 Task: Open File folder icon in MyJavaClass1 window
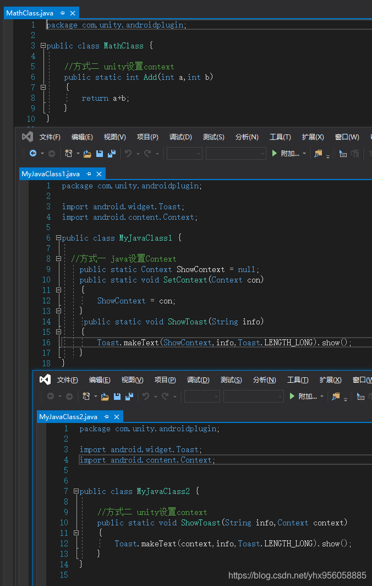pos(87,154)
